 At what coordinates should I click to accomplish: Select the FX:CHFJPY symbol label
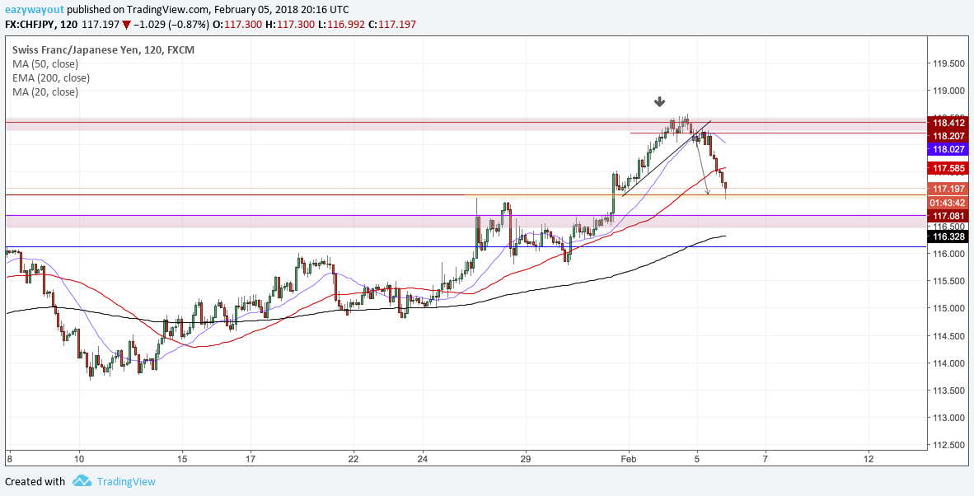click(31, 24)
